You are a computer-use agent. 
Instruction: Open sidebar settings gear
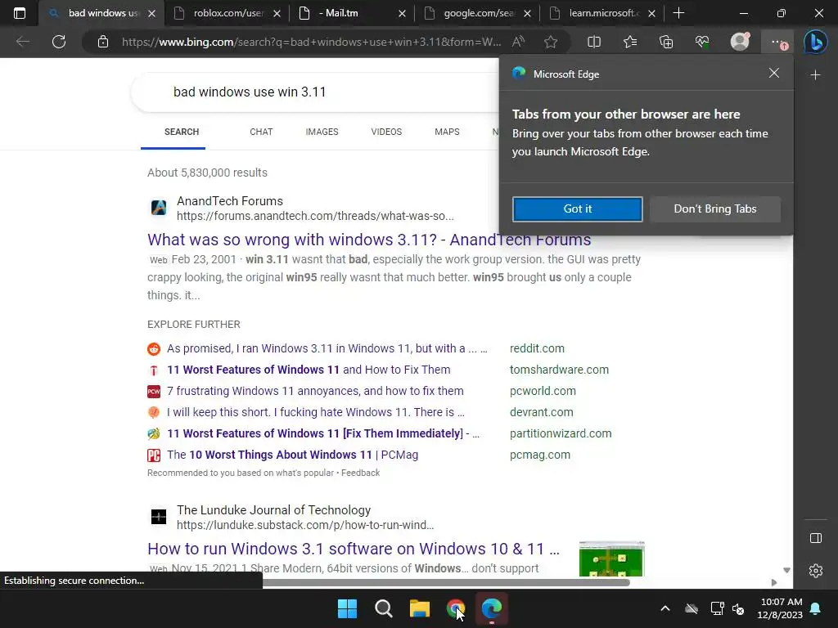[816, 571]
